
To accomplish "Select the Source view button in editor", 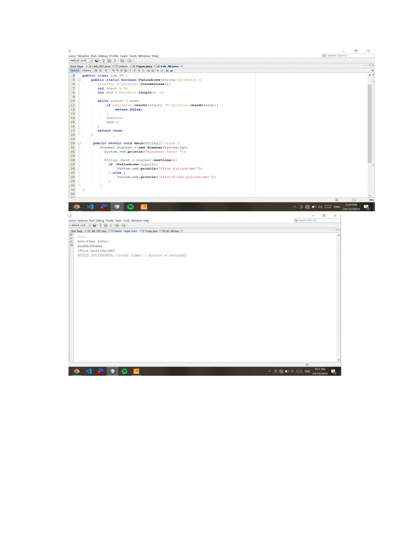I will point(74,70).
